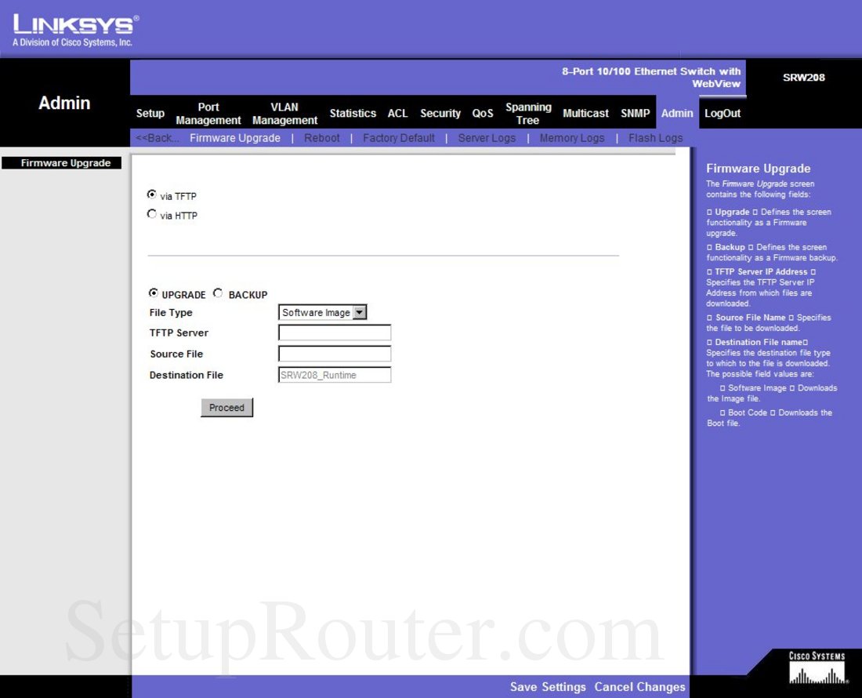Click the File Type label

pyautogui.click(x=171, y=312)
